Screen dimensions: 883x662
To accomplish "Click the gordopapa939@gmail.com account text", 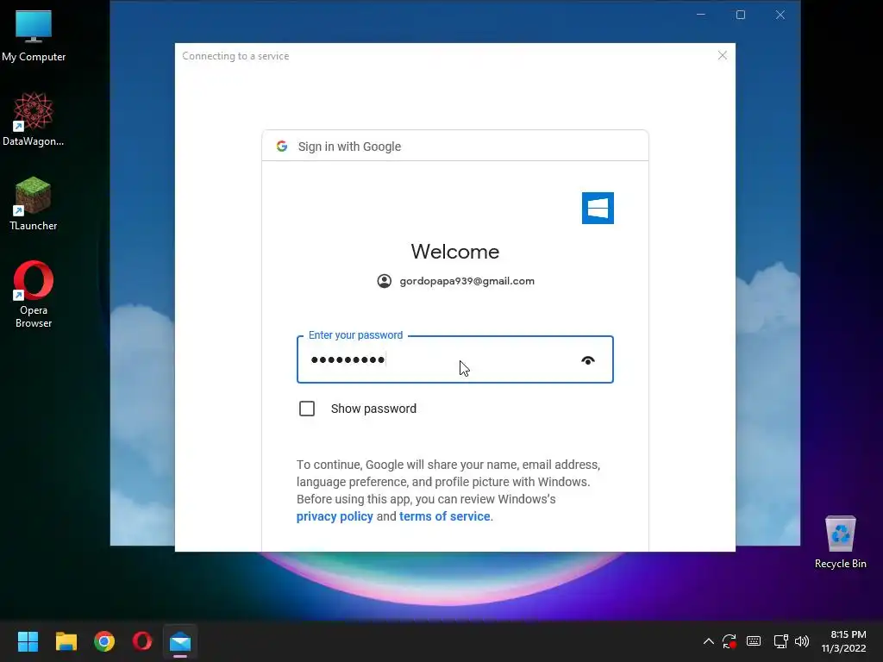I will [x=467, y=281].
